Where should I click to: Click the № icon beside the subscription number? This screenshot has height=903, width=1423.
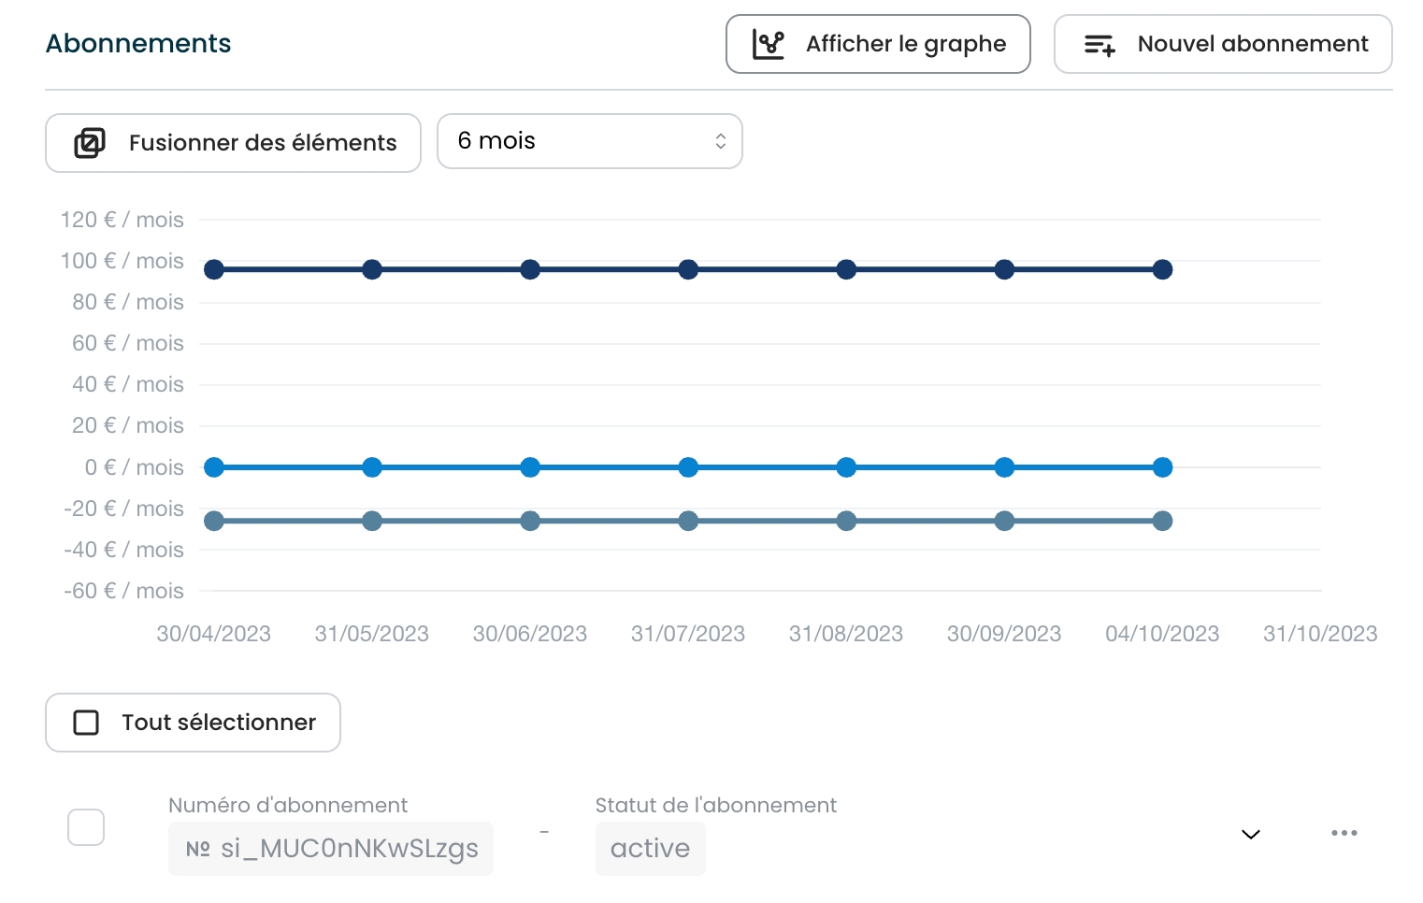[198, 849]
